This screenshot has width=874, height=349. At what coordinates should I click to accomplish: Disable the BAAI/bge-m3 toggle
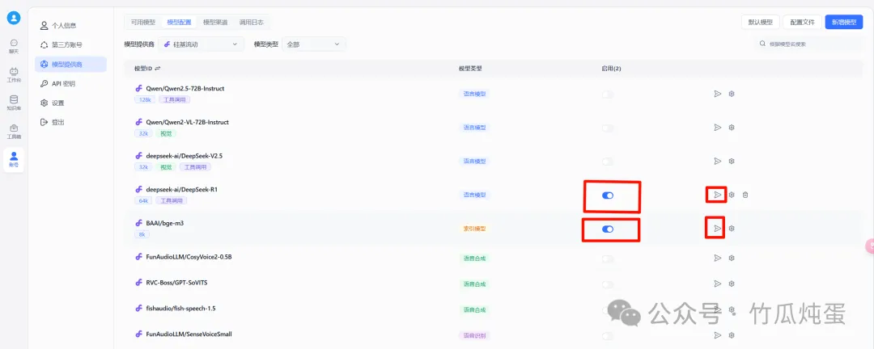pyautogui.click(x=608, y=229)
